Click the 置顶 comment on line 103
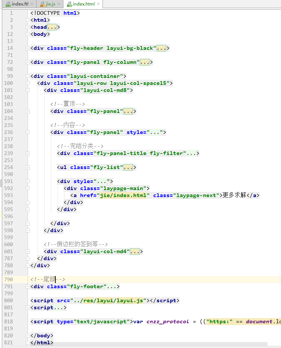 pos(67,104)
